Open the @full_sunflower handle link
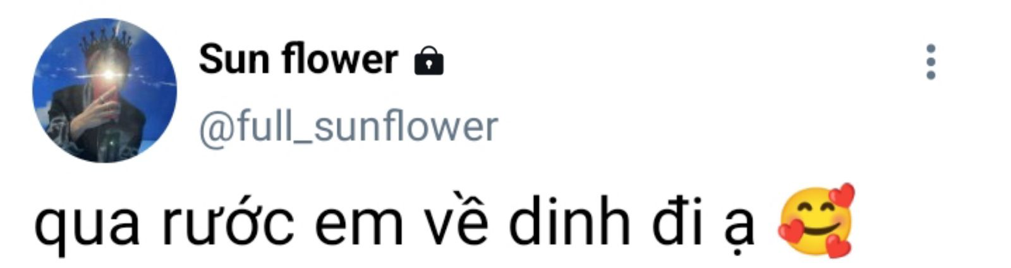 click(348, 126)
